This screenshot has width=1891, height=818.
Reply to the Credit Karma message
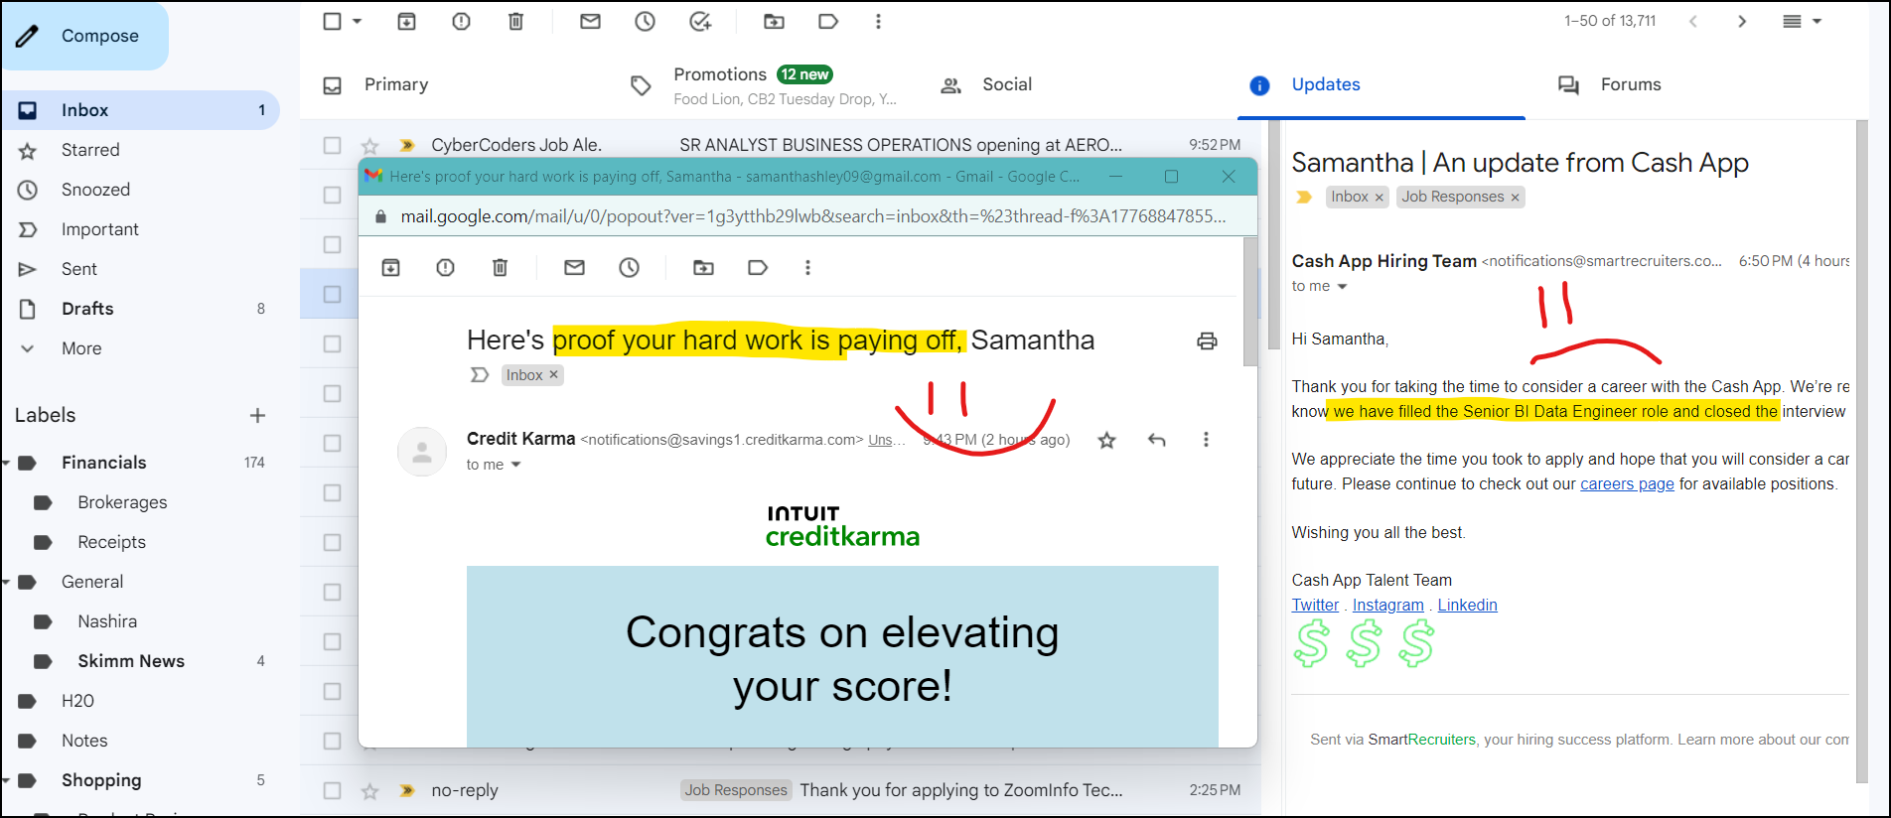pyautogui.click(x=1156, y=440)
